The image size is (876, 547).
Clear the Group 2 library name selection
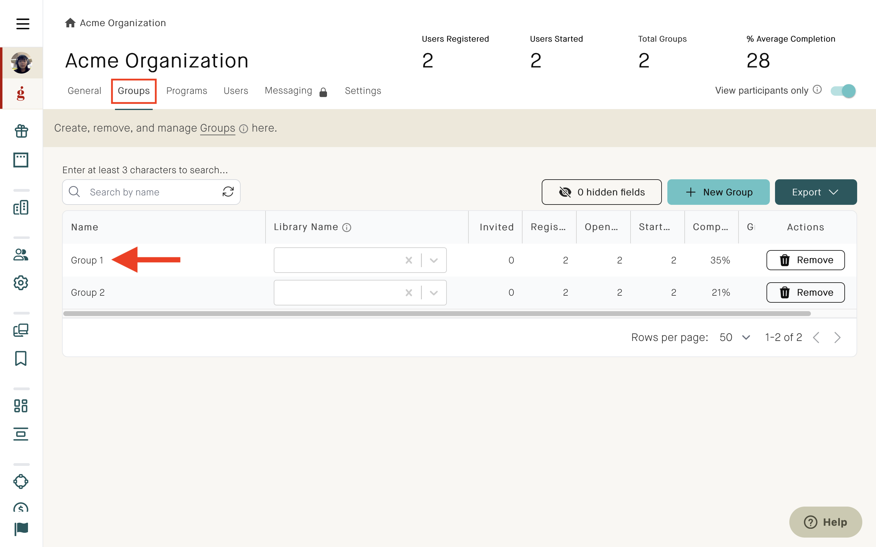point(409,292)
